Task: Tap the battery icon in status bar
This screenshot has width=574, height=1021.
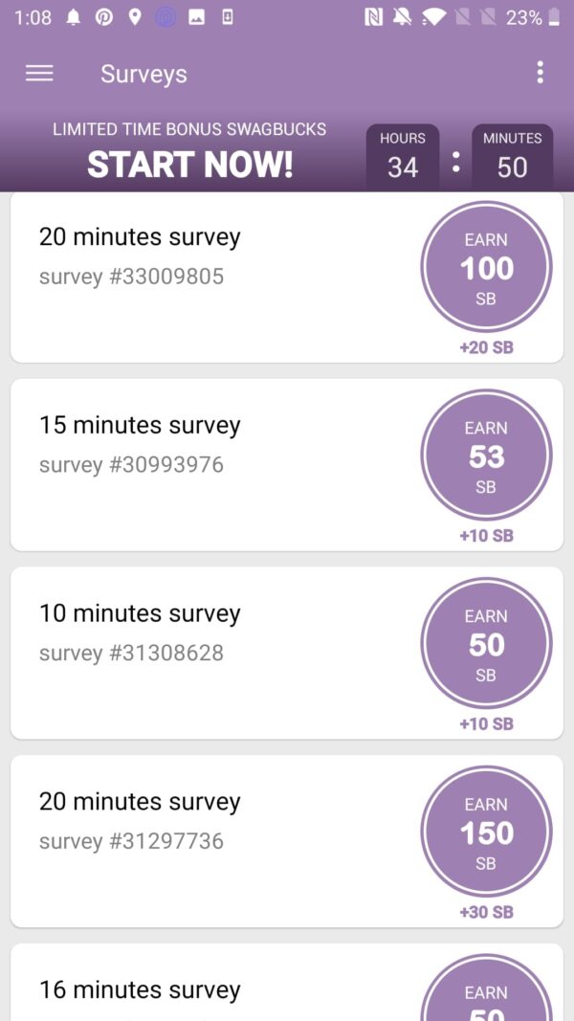Action: point(554,17)
